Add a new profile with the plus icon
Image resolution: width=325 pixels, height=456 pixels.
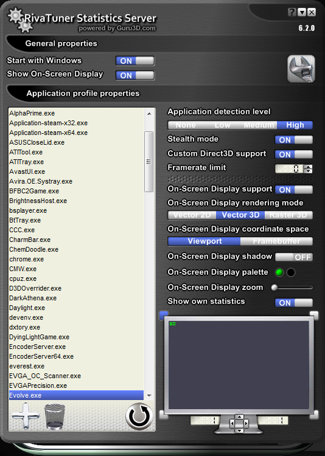click(x=26, y=416)
